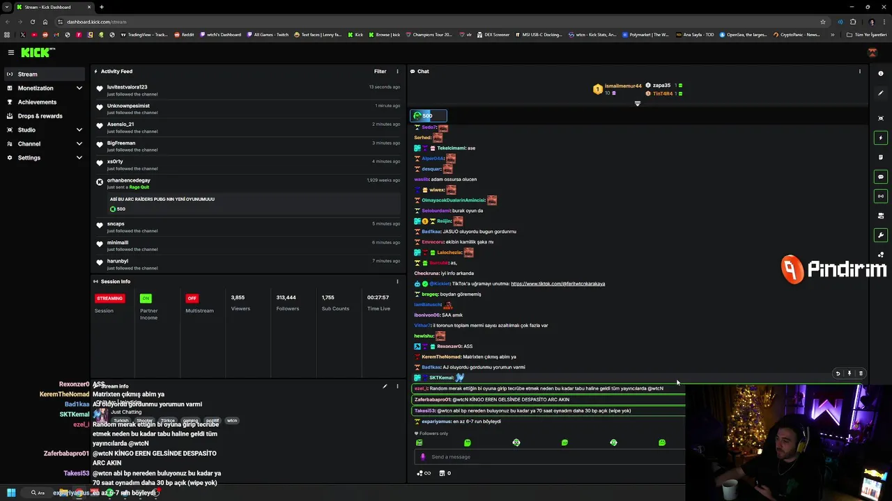Open luvitestvalora123 follower entry
This screenshot has height=501, width=892.
click(x=247, y=90)
